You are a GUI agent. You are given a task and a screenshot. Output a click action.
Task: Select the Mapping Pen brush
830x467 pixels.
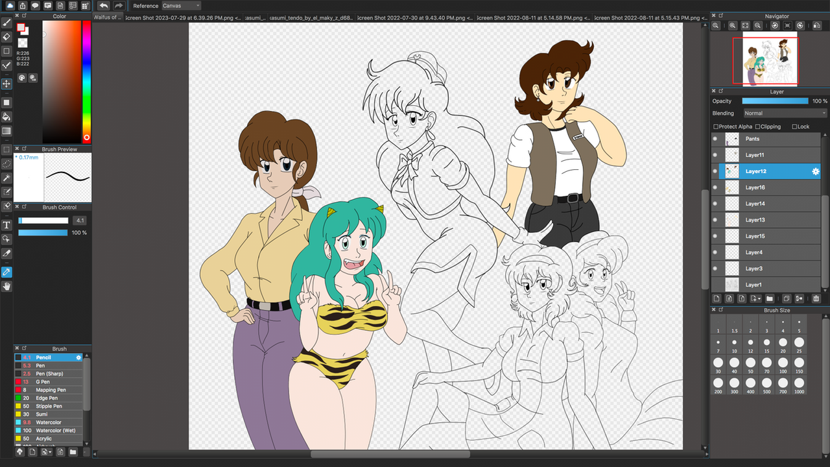pyautogui.click(x=49, y=390)
